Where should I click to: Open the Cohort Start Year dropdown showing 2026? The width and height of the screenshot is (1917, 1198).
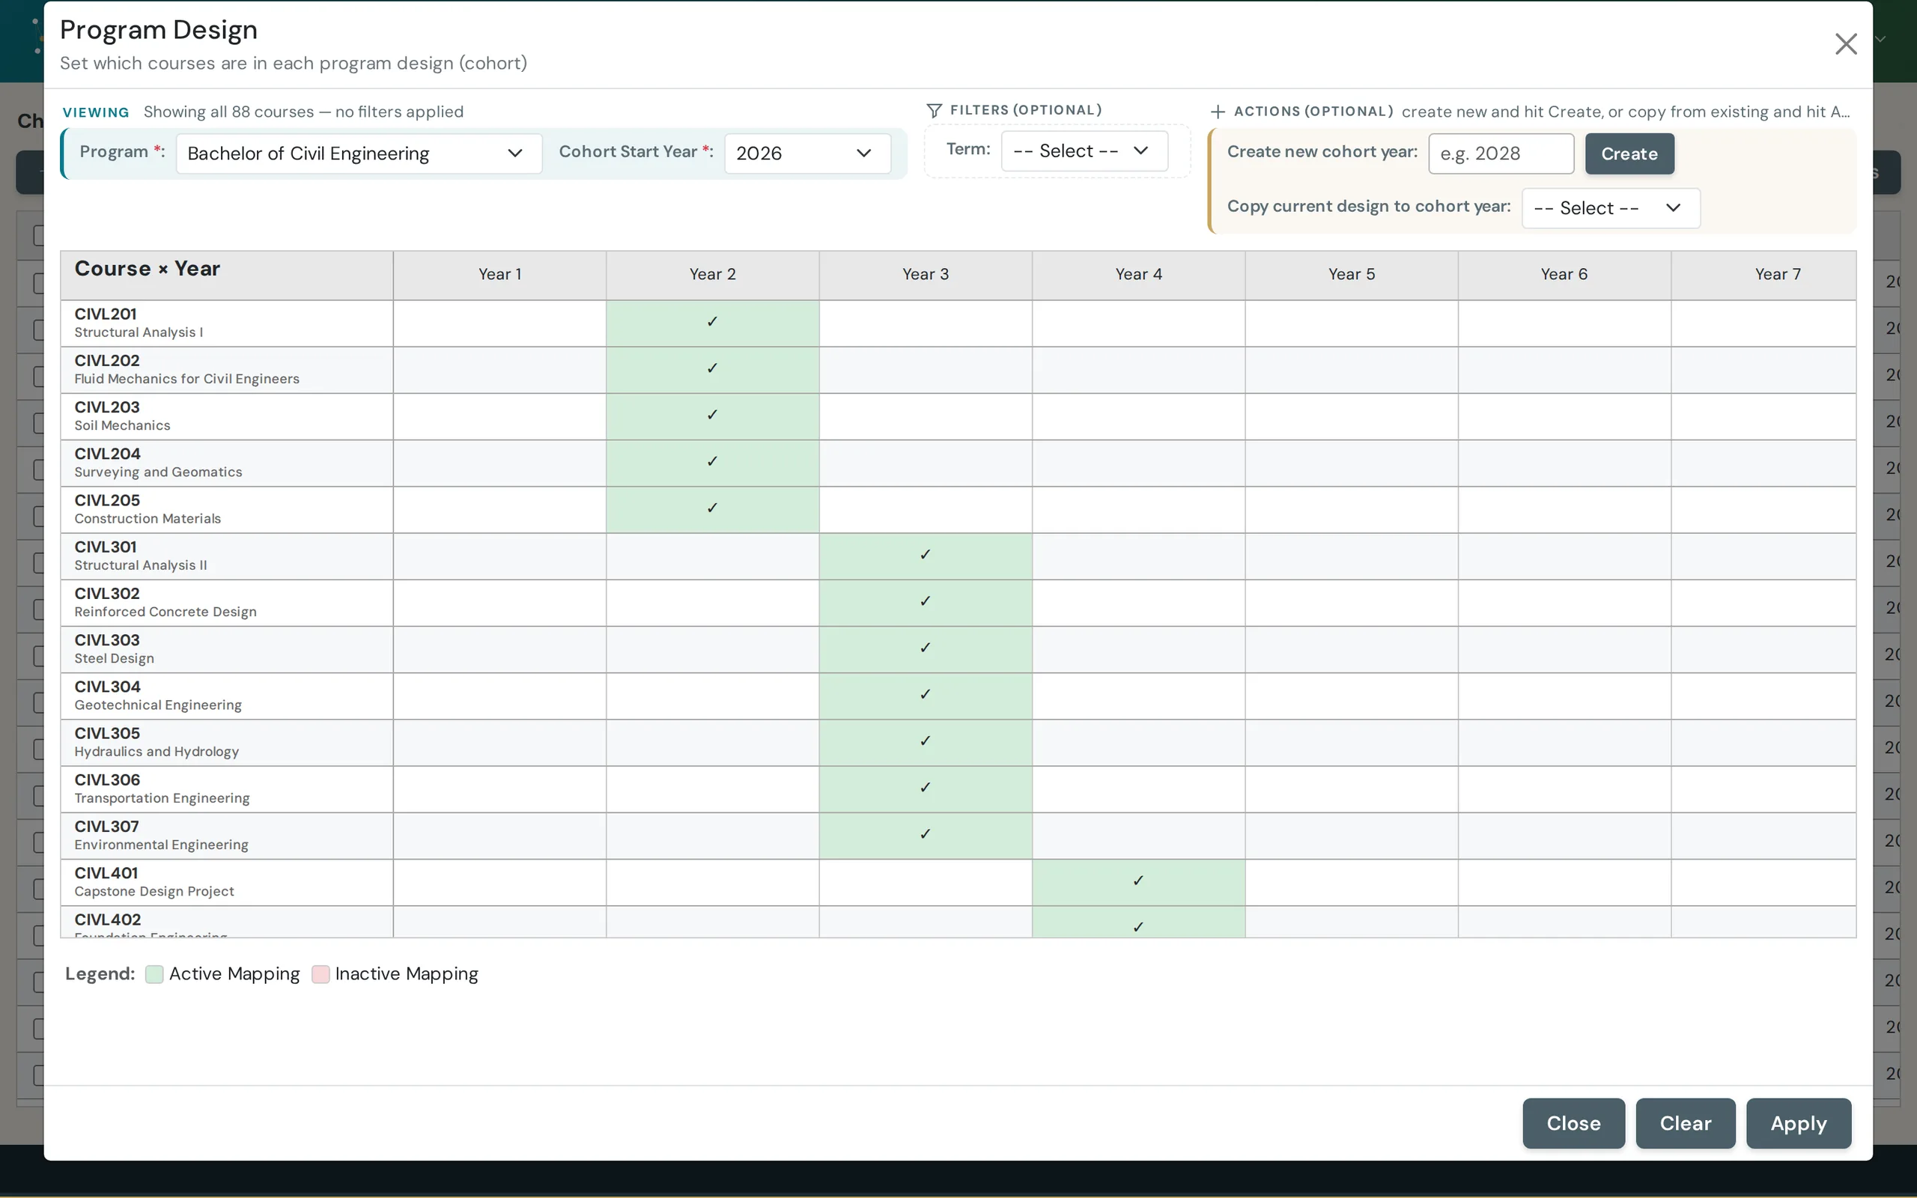tap(807, 153)
